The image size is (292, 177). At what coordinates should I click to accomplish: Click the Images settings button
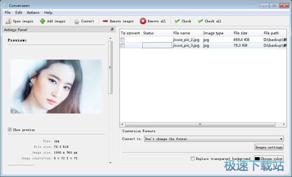(269, 147)
